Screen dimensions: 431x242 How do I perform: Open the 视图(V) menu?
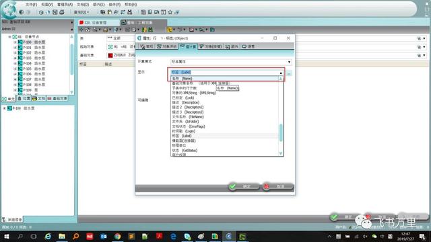pos(47,5)
